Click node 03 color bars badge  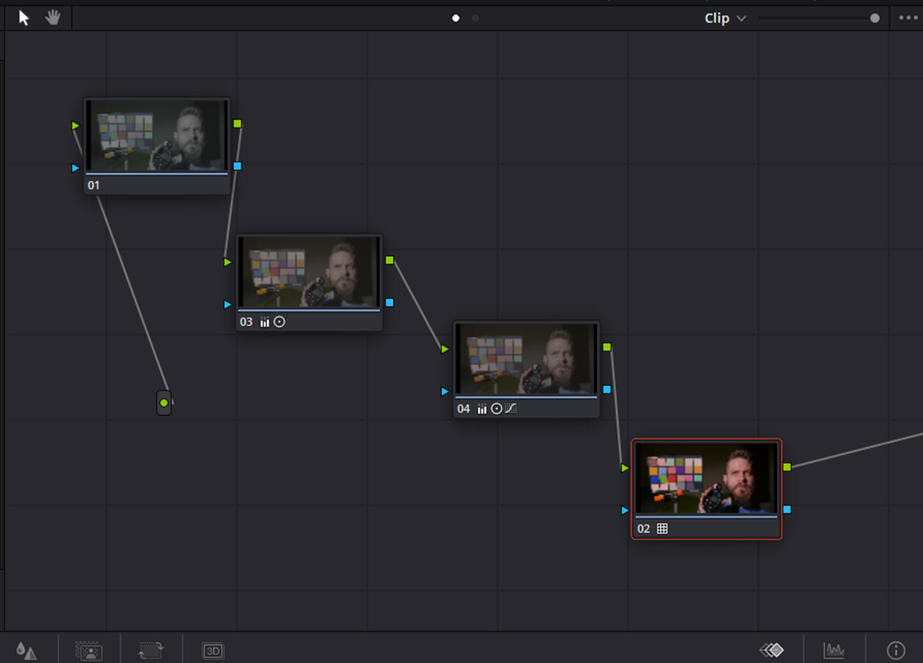point(265,322)
